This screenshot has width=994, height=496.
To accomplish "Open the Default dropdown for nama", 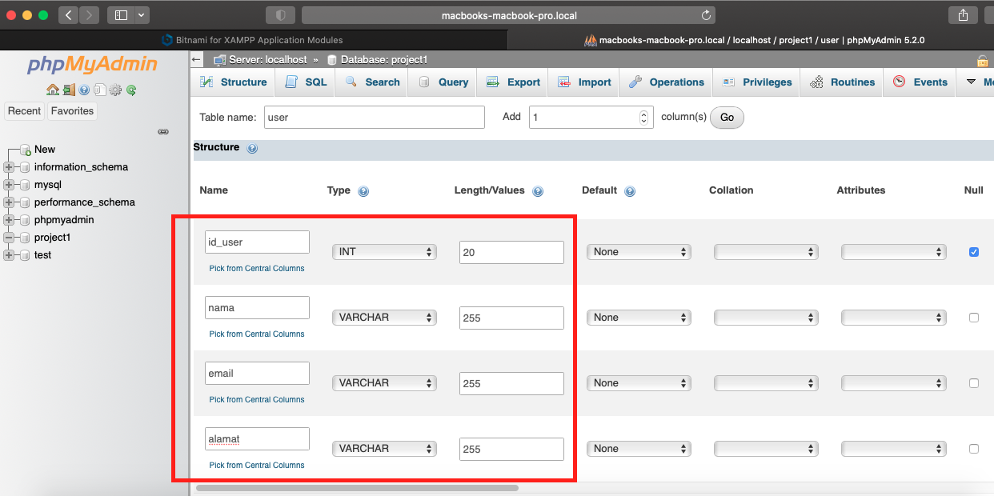I will [639, 317].
